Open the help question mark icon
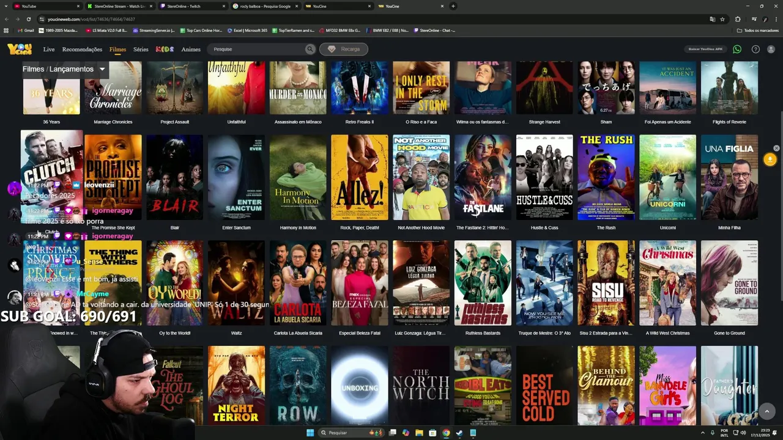783x440 pixels. click(755, 49)
